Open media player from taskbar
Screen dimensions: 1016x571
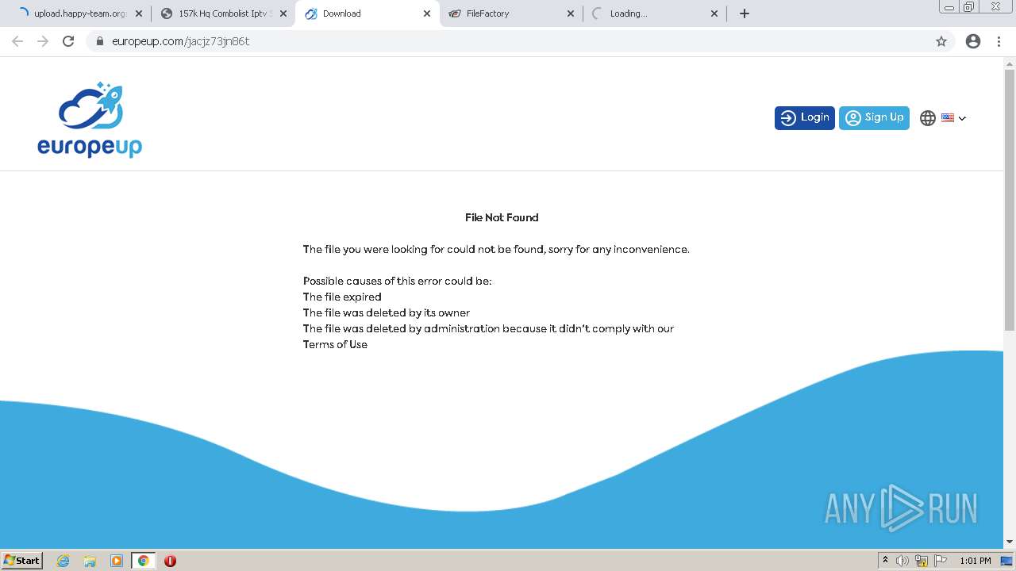click(x=117, y=561)
